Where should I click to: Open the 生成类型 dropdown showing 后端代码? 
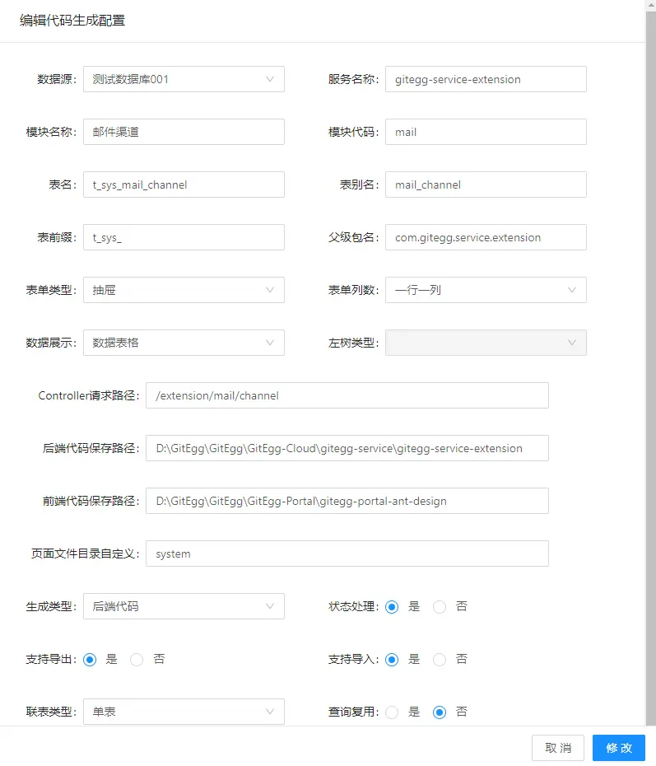(184, 606)
